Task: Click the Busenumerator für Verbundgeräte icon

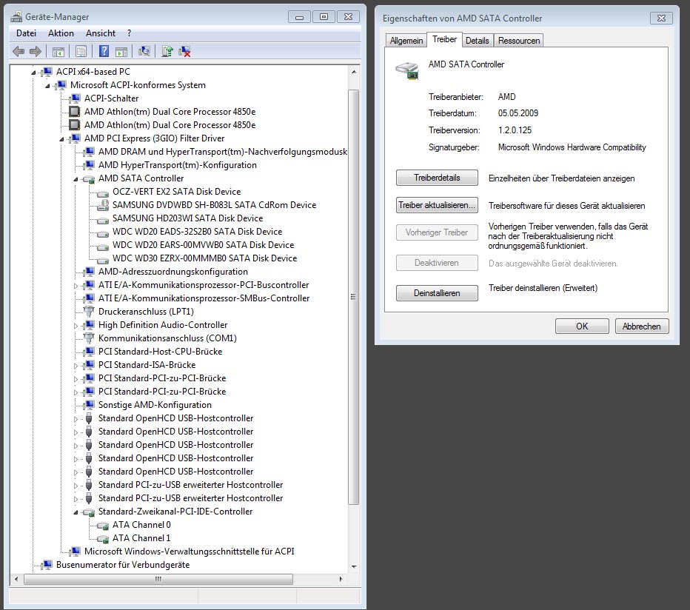Action: [x=47, y=565]
